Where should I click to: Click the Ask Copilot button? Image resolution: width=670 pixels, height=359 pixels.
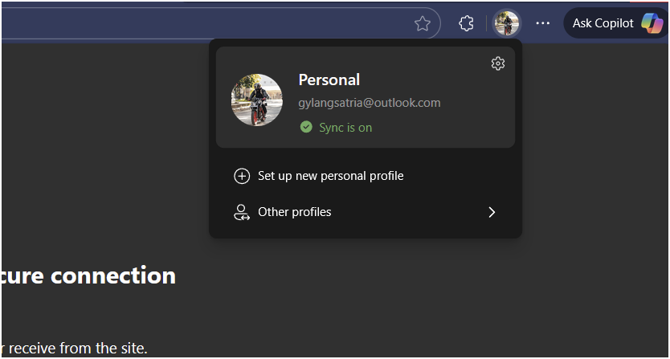pos(615,23)
